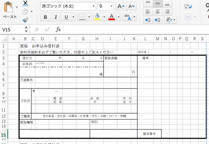Click the お名前 cell

(x=27, y=64)
